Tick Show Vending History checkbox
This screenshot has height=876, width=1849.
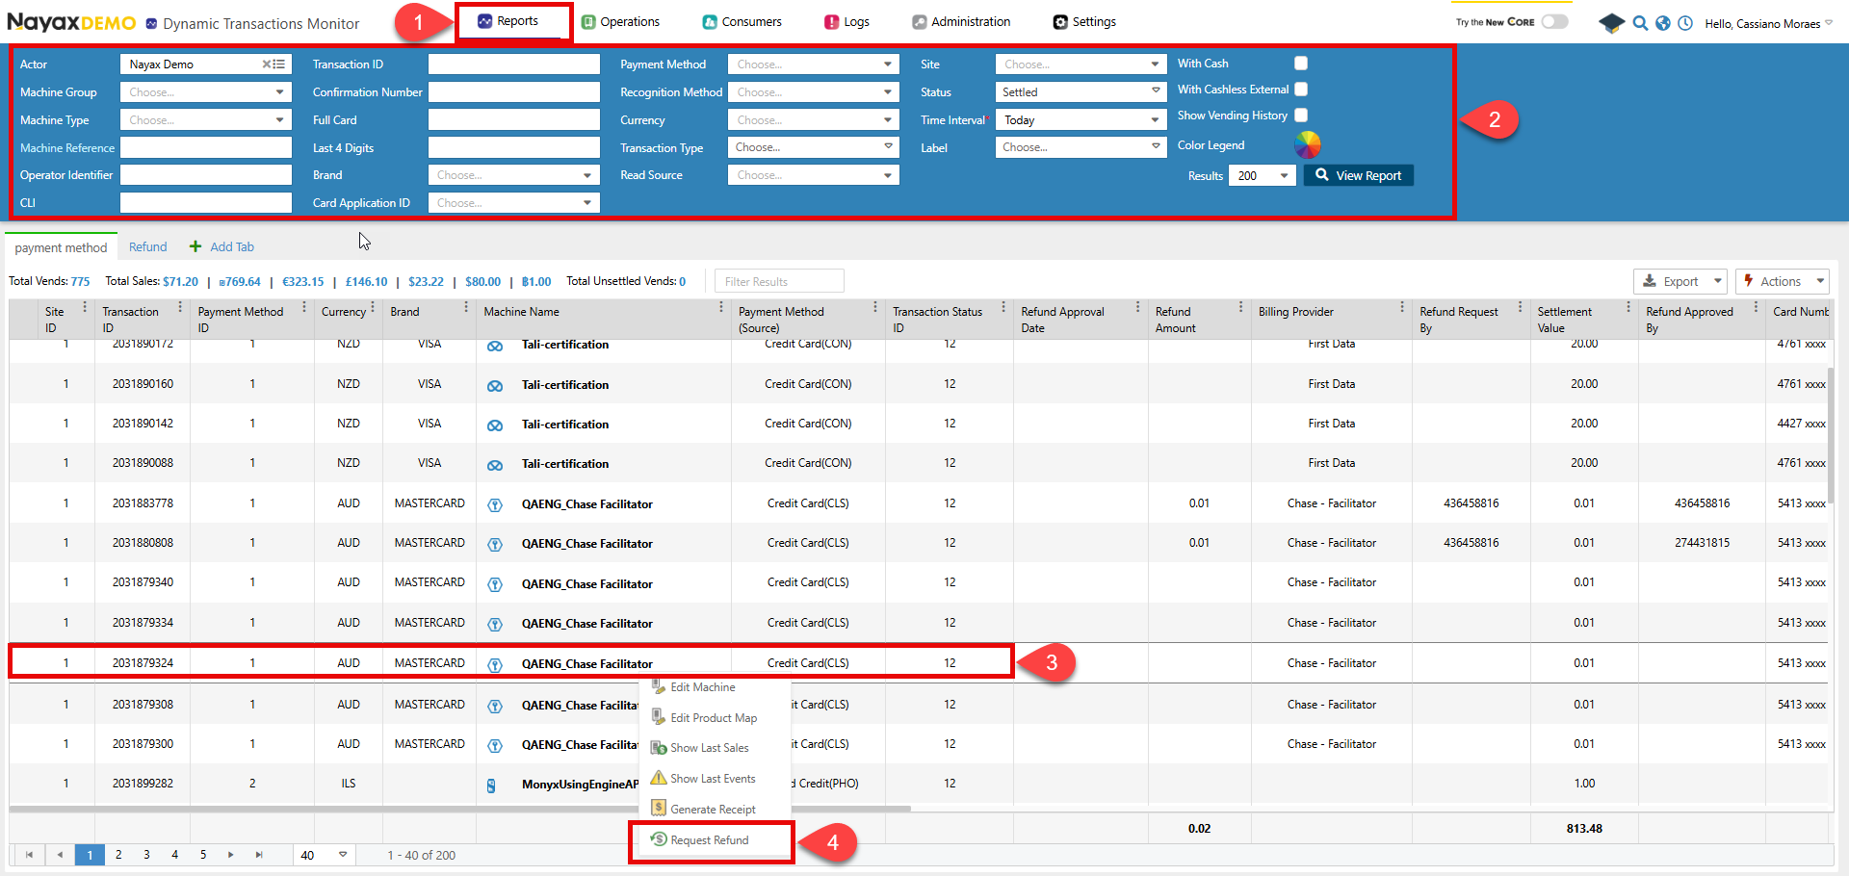(x=1301, y=116)
